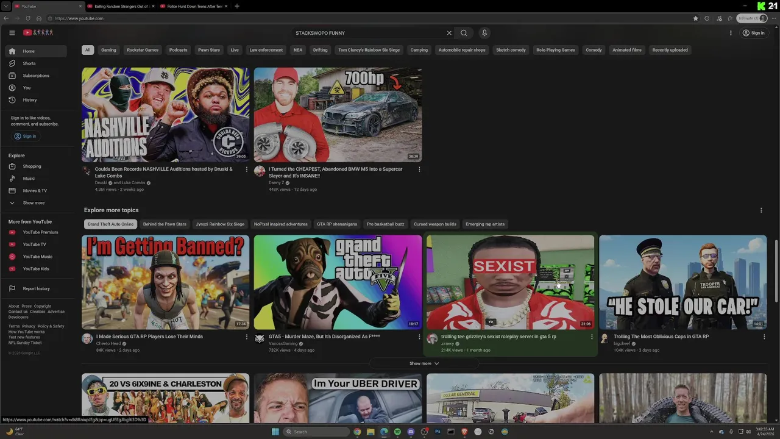Select the All filter chip
The height and width of the screenshot is (439, 780).
point(88,50)
